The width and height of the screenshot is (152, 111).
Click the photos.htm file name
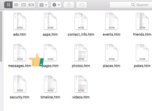tap(81, 66)
